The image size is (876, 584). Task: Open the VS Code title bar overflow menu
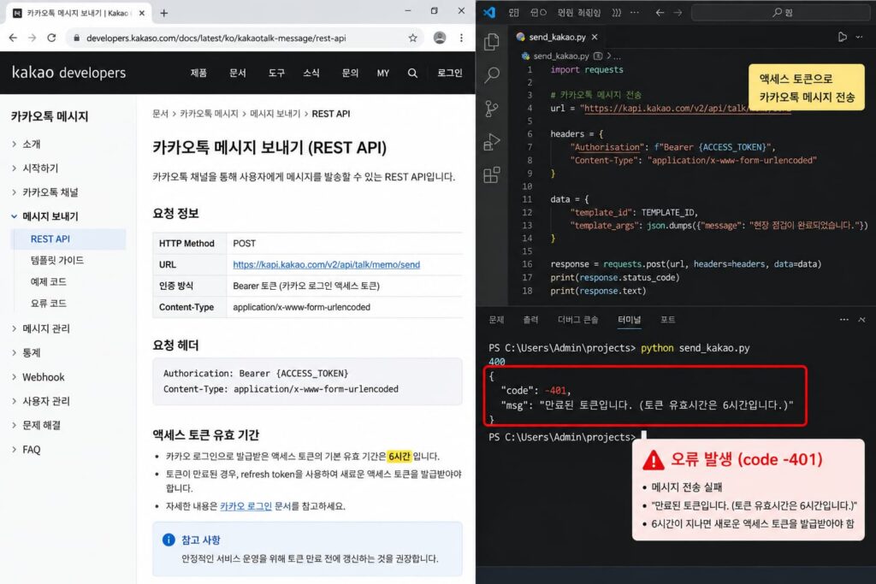635,12
